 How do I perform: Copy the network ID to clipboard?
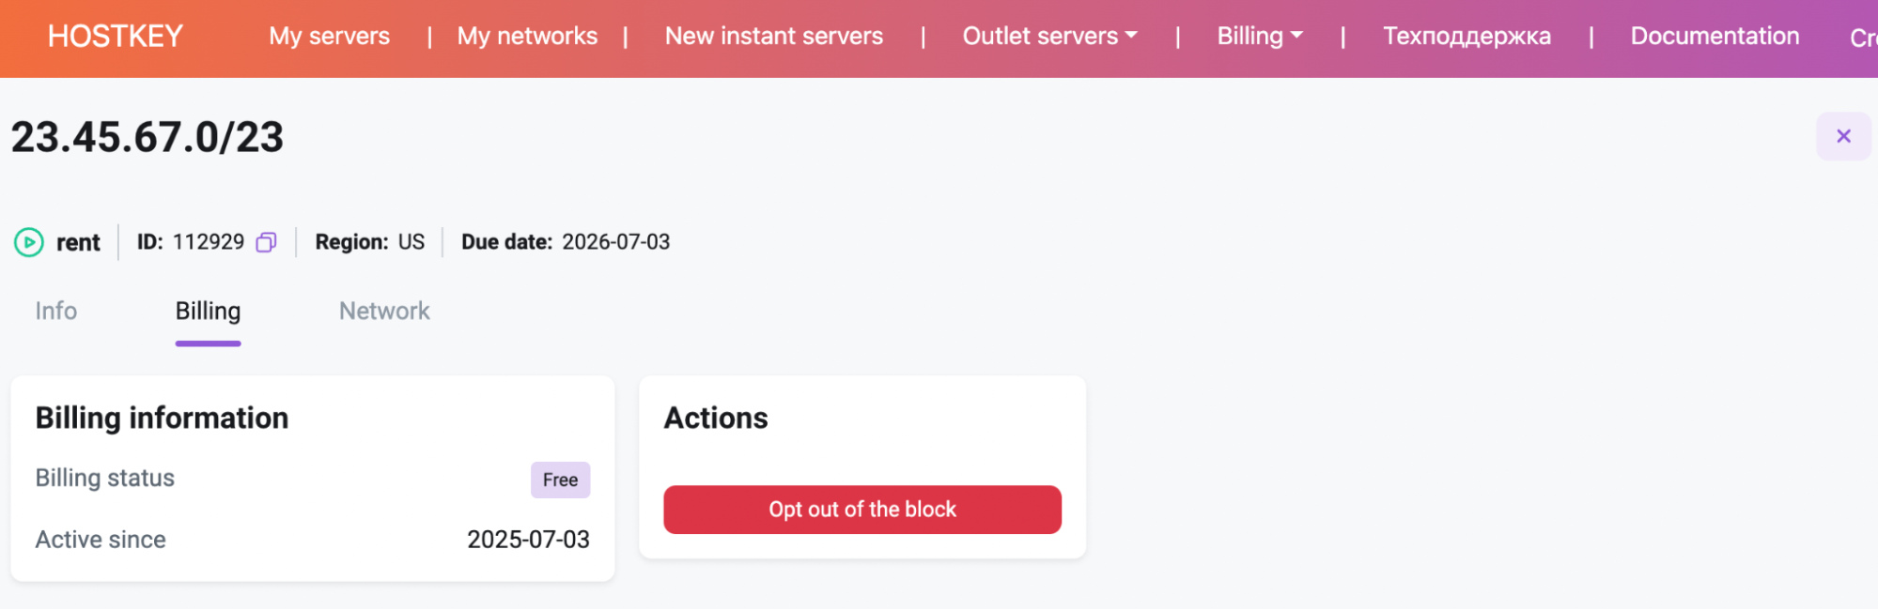[267, 242]
